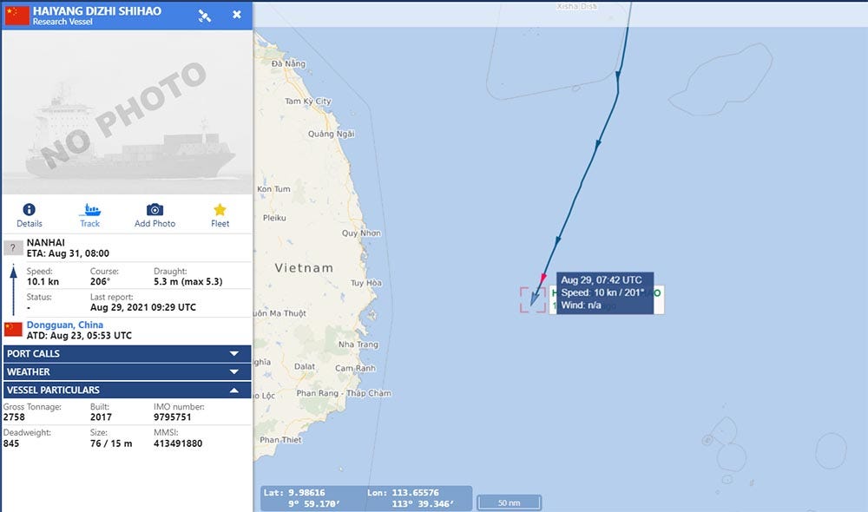Click the Aug 29 track position tooltip
Viewport: 868px width, 512px height.
point(605,292)
